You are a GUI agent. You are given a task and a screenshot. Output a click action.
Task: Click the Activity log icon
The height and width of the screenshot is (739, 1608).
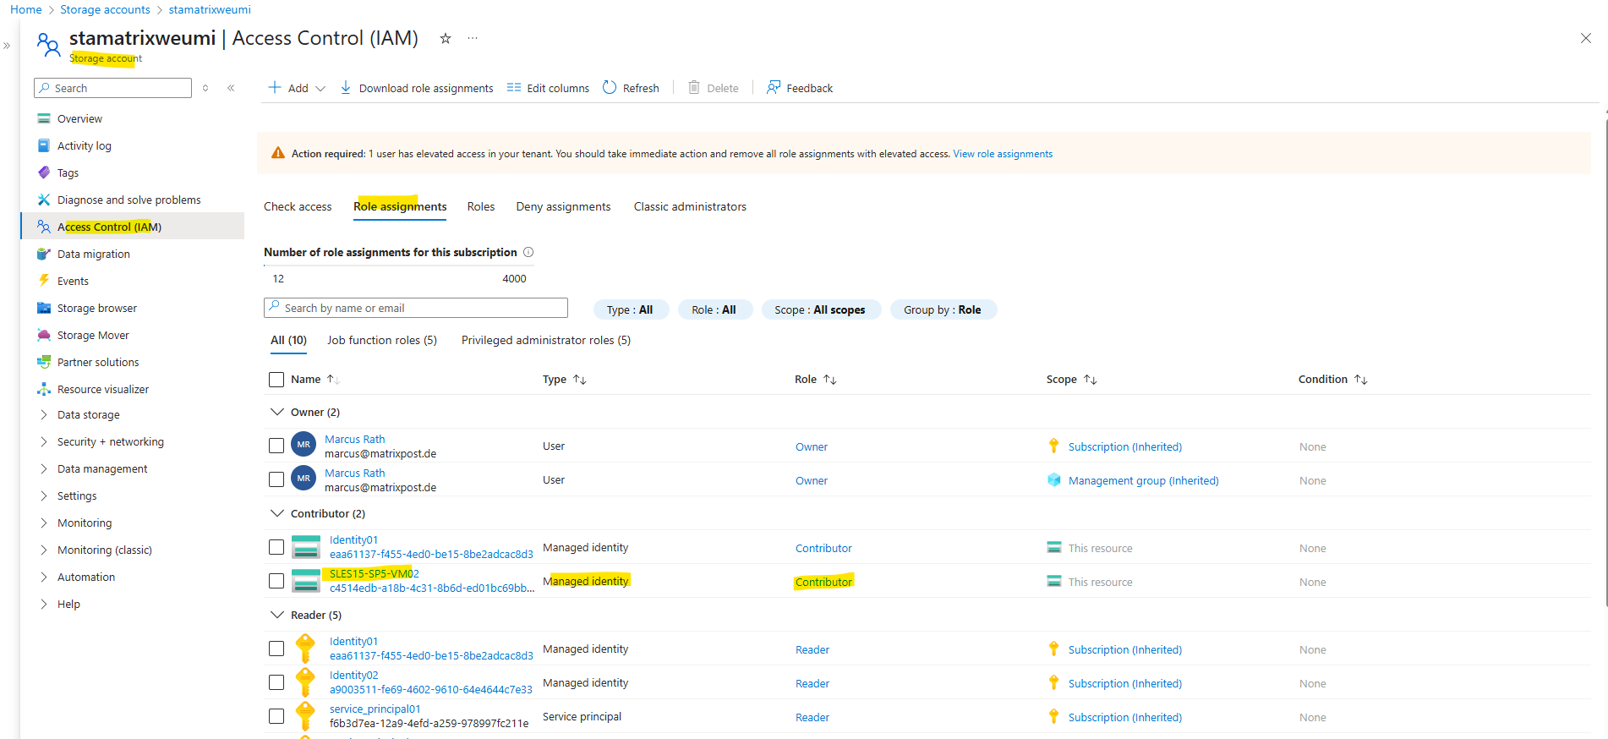point(44,145)
